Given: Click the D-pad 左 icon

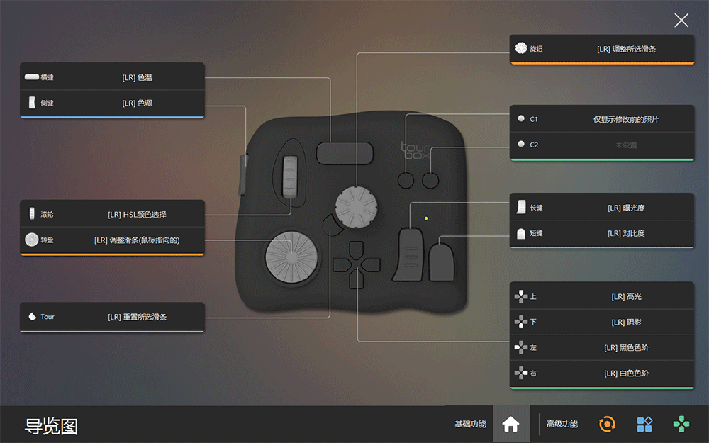Looking at the screenshot, I should 521,347.
